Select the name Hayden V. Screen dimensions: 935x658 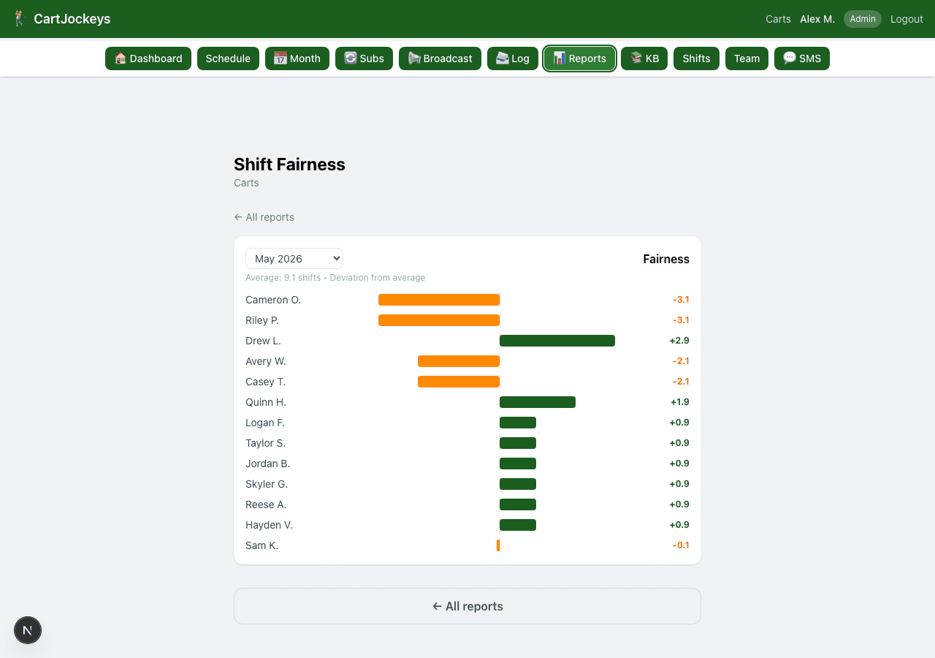coord(269,525)
